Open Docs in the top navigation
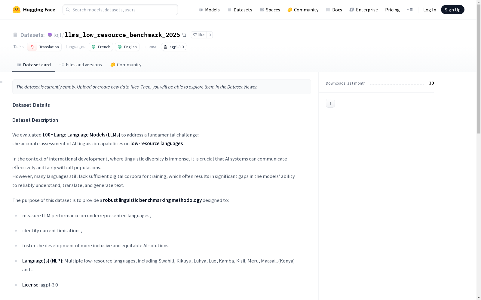481x300 pixels. (334, 10)
